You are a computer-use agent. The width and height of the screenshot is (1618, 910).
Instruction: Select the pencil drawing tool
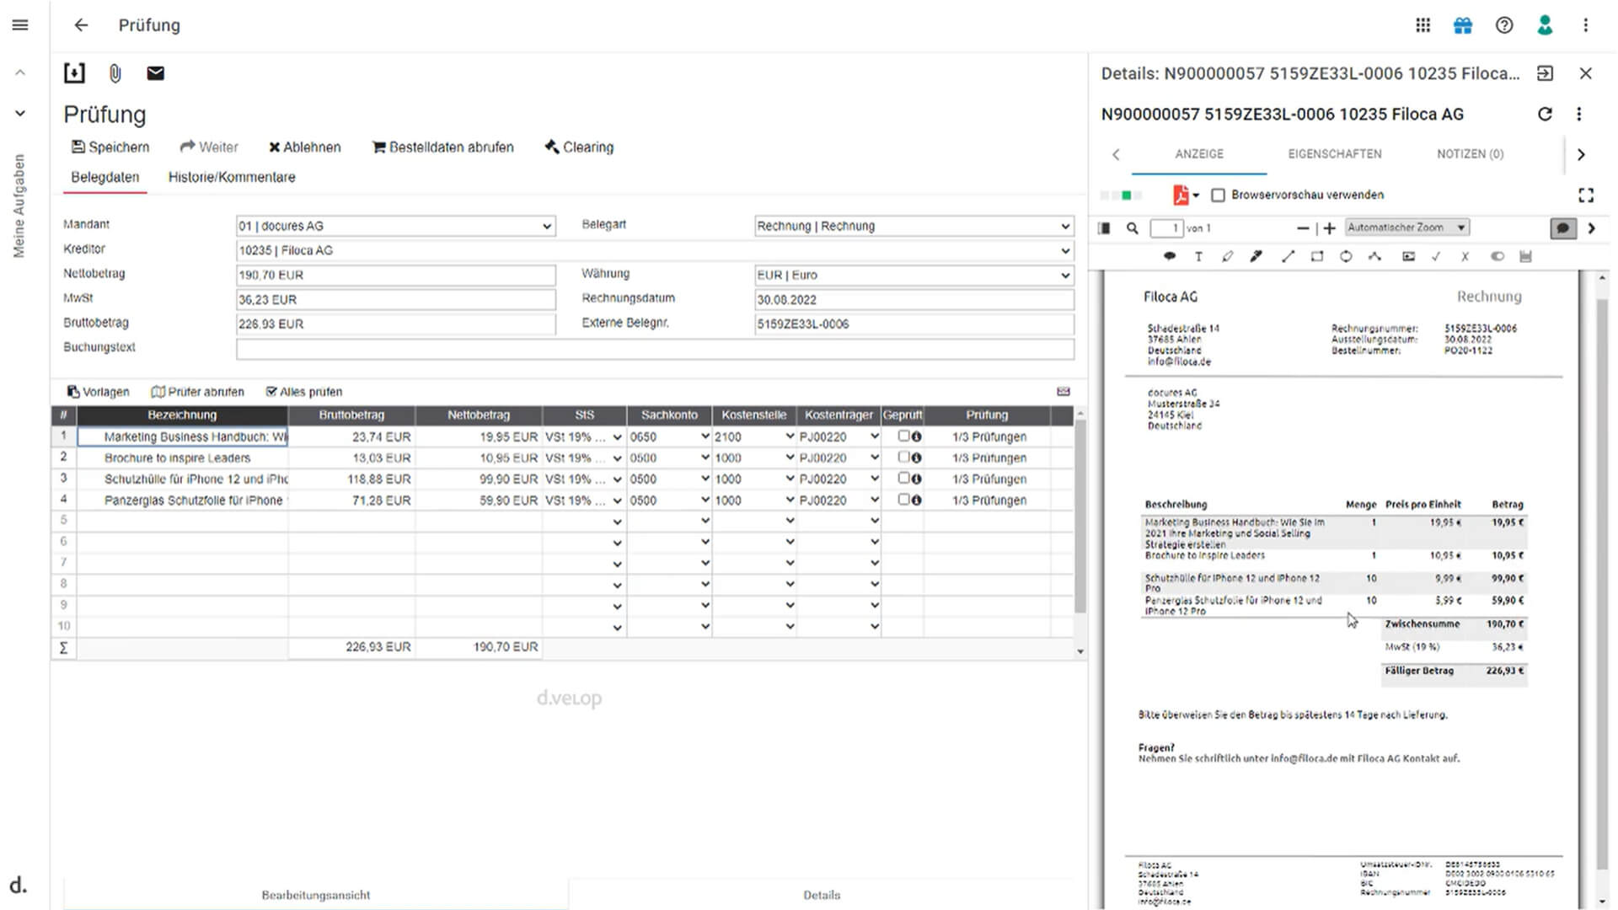pyautogui.click(x=1227, y=256)
